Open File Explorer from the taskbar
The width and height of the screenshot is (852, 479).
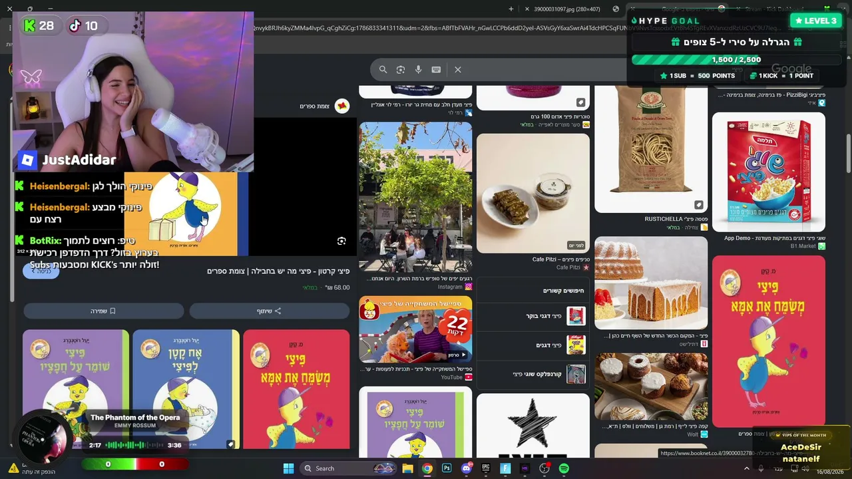pos(407,468)
